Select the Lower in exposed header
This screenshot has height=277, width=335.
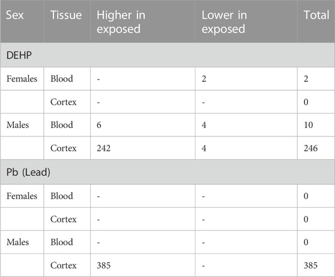[x=246, y=22]
